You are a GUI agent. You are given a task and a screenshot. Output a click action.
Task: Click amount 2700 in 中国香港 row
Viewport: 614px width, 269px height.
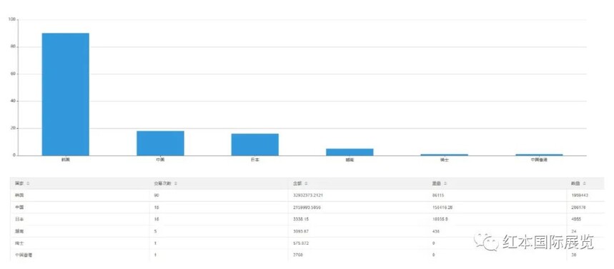(297, 255)
